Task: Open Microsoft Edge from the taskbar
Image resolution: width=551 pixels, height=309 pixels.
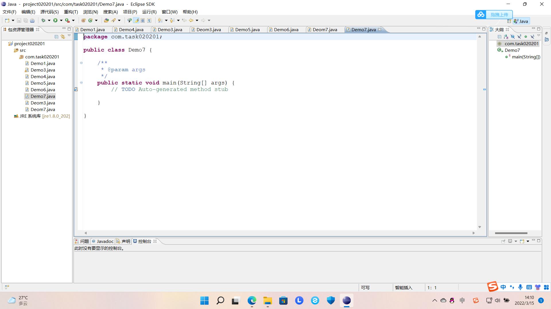Action: click(x=252, y=300)
